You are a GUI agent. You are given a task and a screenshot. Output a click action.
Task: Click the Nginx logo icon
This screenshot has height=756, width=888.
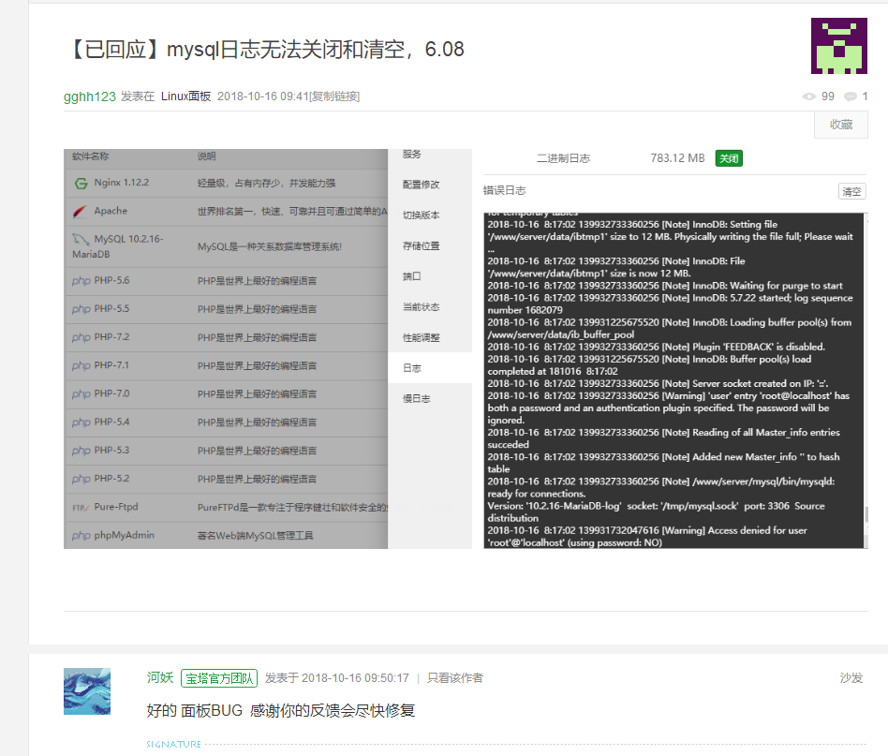[81, 183]
